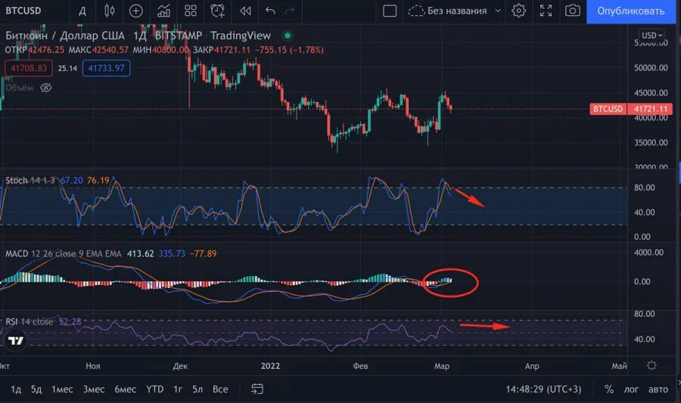
Task: Open indicator templates grid icon
Action: pyautogui.click(x=191, y=11)
